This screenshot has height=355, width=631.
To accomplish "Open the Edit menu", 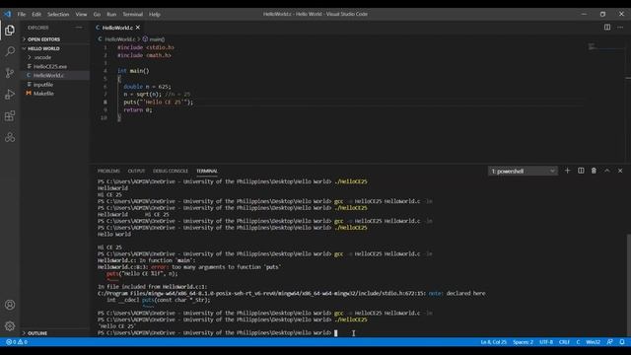I will tap(36, 14).
